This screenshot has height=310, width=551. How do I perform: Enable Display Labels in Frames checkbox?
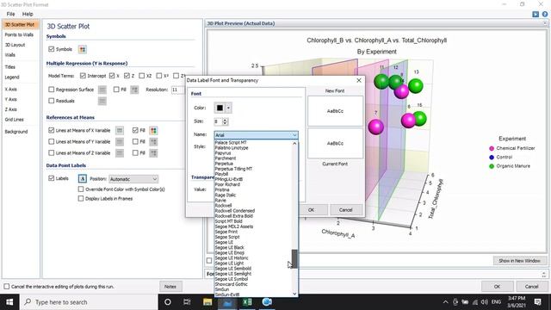pos(81,199)
